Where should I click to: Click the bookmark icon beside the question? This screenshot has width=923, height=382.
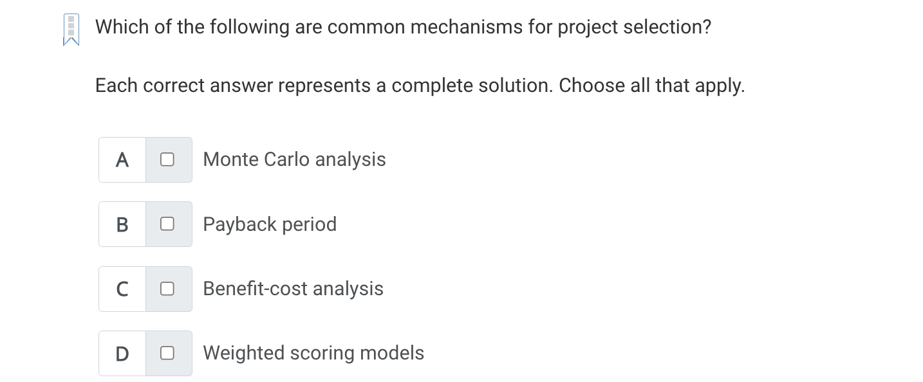click(70, 28)
